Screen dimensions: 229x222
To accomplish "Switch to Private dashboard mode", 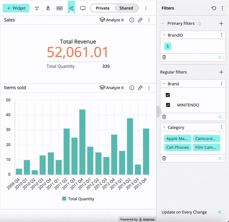I will (102, 8).
